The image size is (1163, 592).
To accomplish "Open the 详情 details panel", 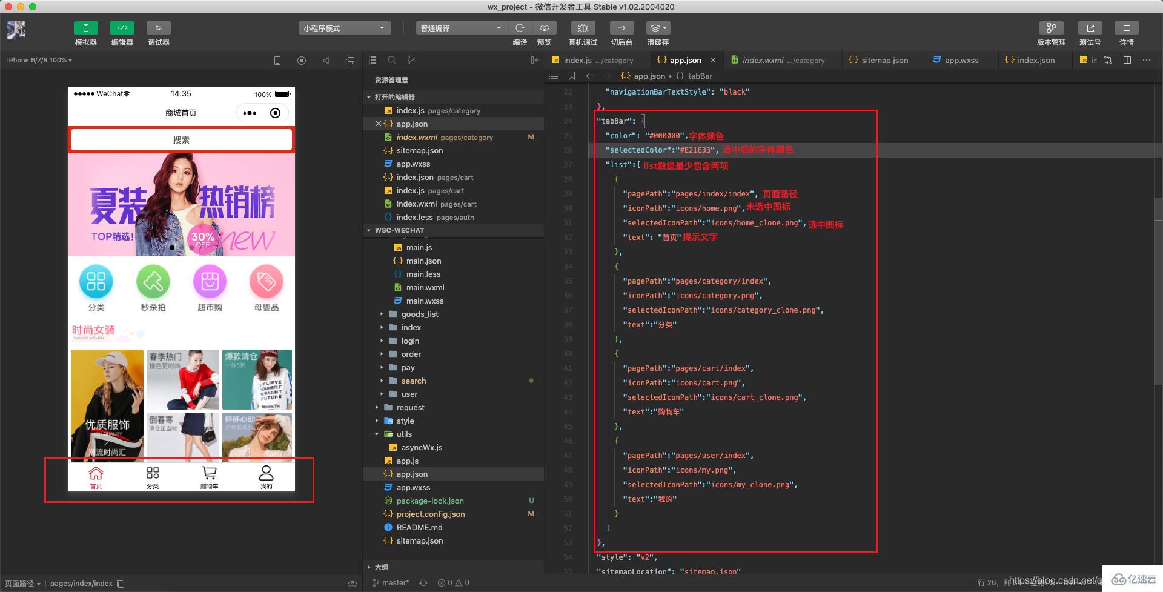I will tap(1127, 28).
